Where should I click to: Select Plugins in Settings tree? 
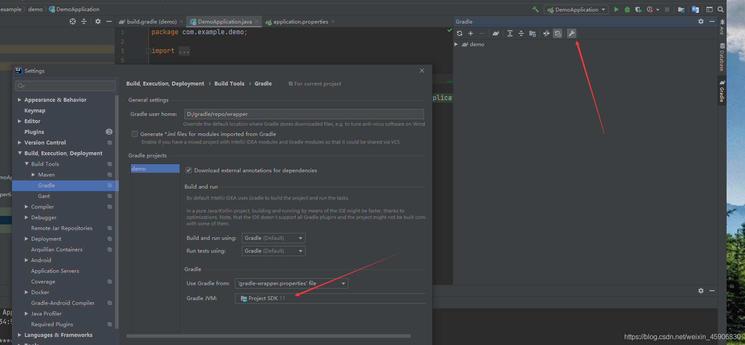tap(34, 132)
